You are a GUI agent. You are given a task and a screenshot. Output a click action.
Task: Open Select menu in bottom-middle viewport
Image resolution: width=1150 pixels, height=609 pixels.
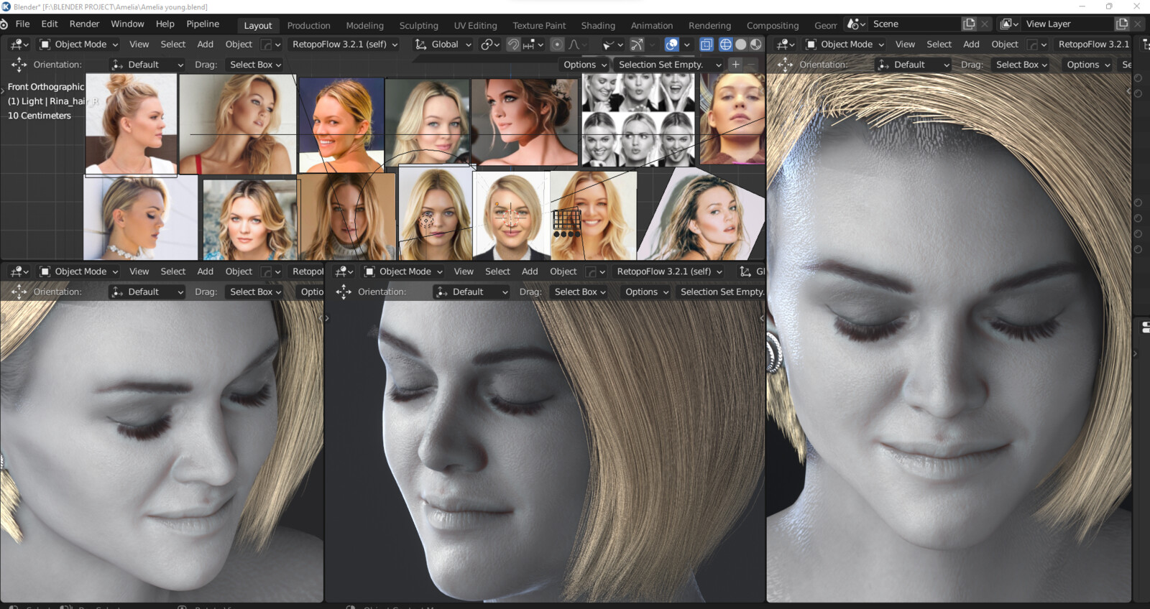coord(497,271)
